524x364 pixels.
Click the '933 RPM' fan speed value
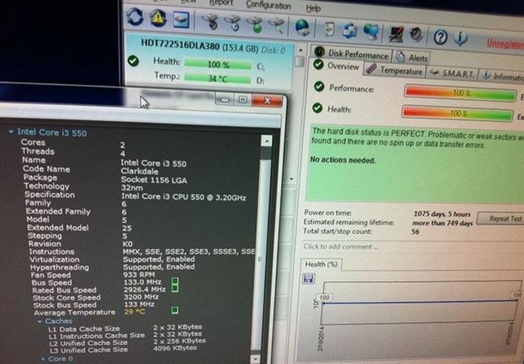(139, 275)
